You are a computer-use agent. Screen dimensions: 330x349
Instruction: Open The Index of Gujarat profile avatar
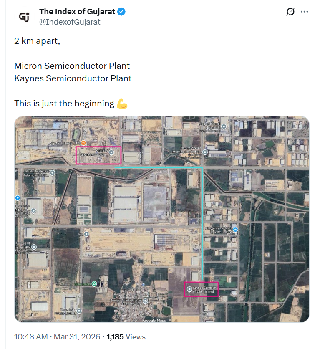(24, 17)
